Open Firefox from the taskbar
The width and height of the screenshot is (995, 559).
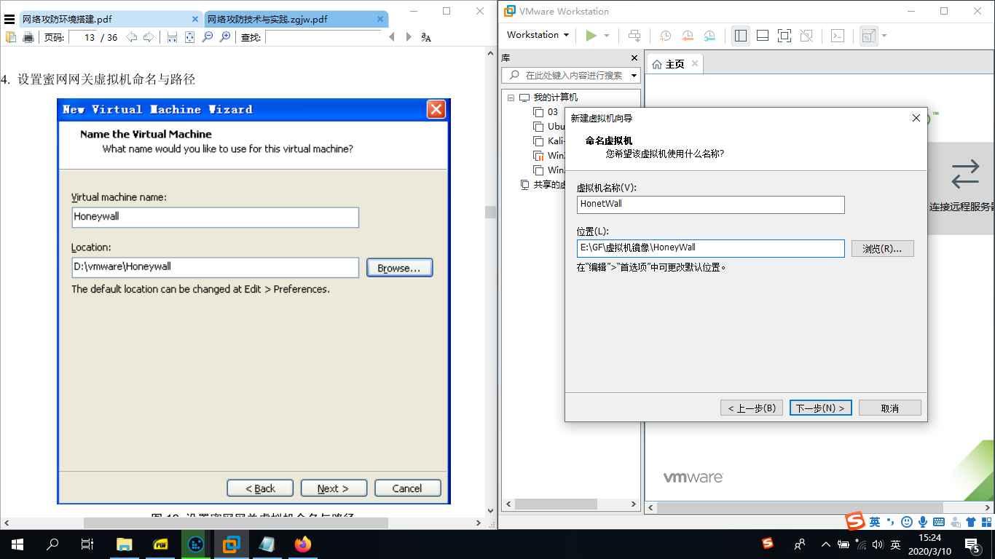click(x=302, y=544)
